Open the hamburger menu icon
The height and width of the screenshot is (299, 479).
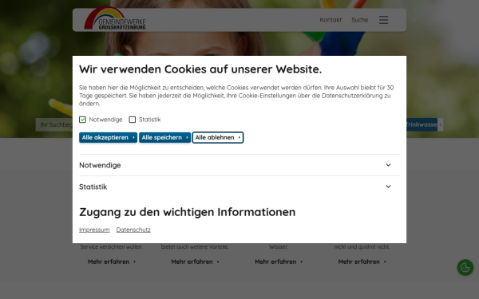pyautogui.click(x=383, y=20)
